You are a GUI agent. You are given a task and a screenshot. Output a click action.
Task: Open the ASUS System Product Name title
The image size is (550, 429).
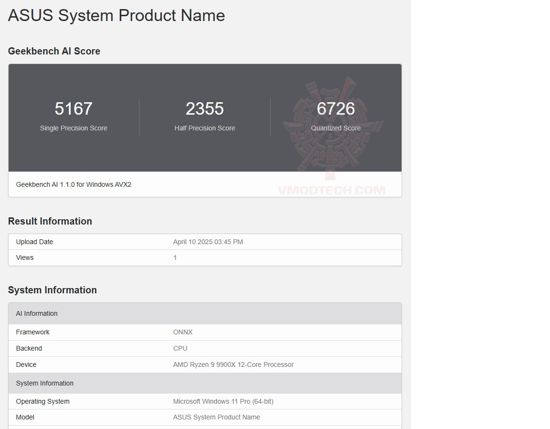coord(116,15)
